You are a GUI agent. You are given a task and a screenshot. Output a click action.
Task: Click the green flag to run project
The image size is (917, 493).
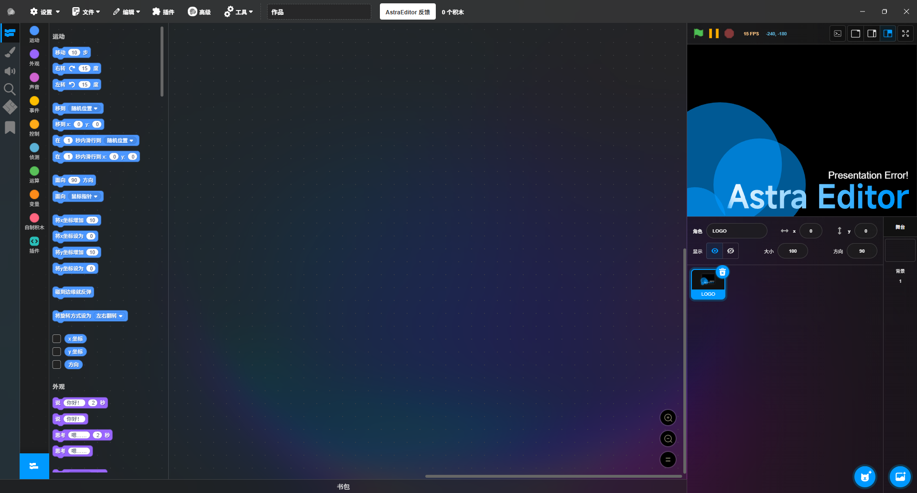(698, 33)
